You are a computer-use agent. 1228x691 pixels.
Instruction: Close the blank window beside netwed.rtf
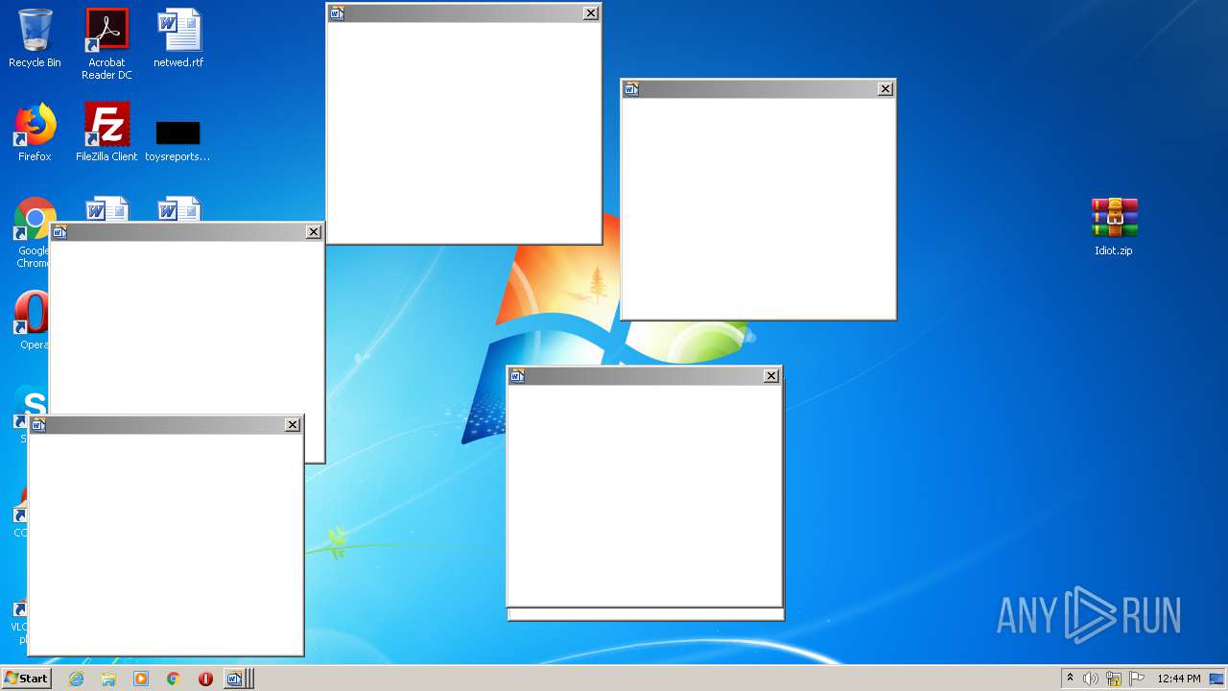pyautogui.click(x=591, y=12)
